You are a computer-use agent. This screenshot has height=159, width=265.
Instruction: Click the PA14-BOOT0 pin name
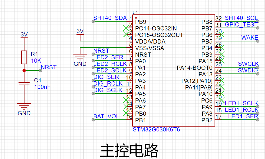point(194,68)
